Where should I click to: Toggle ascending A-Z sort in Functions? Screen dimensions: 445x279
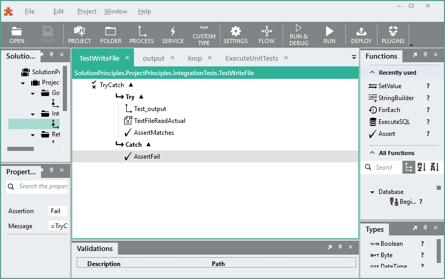[x=422, y=168]
